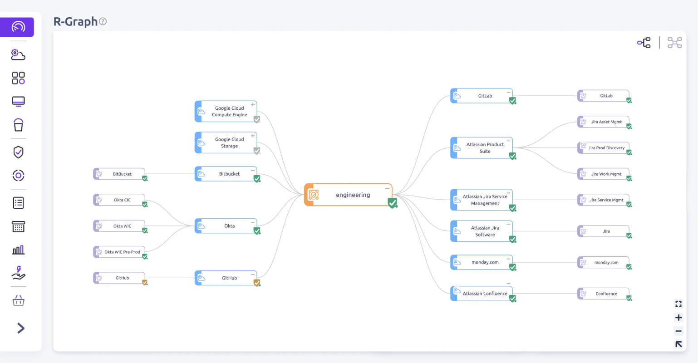698x363 pixels.
Task: Click the GitHub node's warning shield badge
Action: [x=257, y=283]
